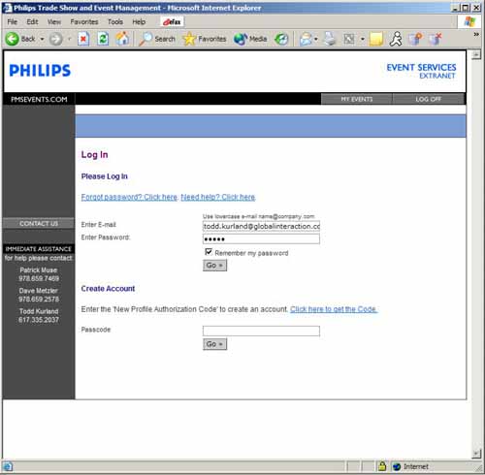The height and width of the screenshot is (475, 485).
Task: Open the Favorites pane
Action: pyautogui.click(x=205, y=39)
